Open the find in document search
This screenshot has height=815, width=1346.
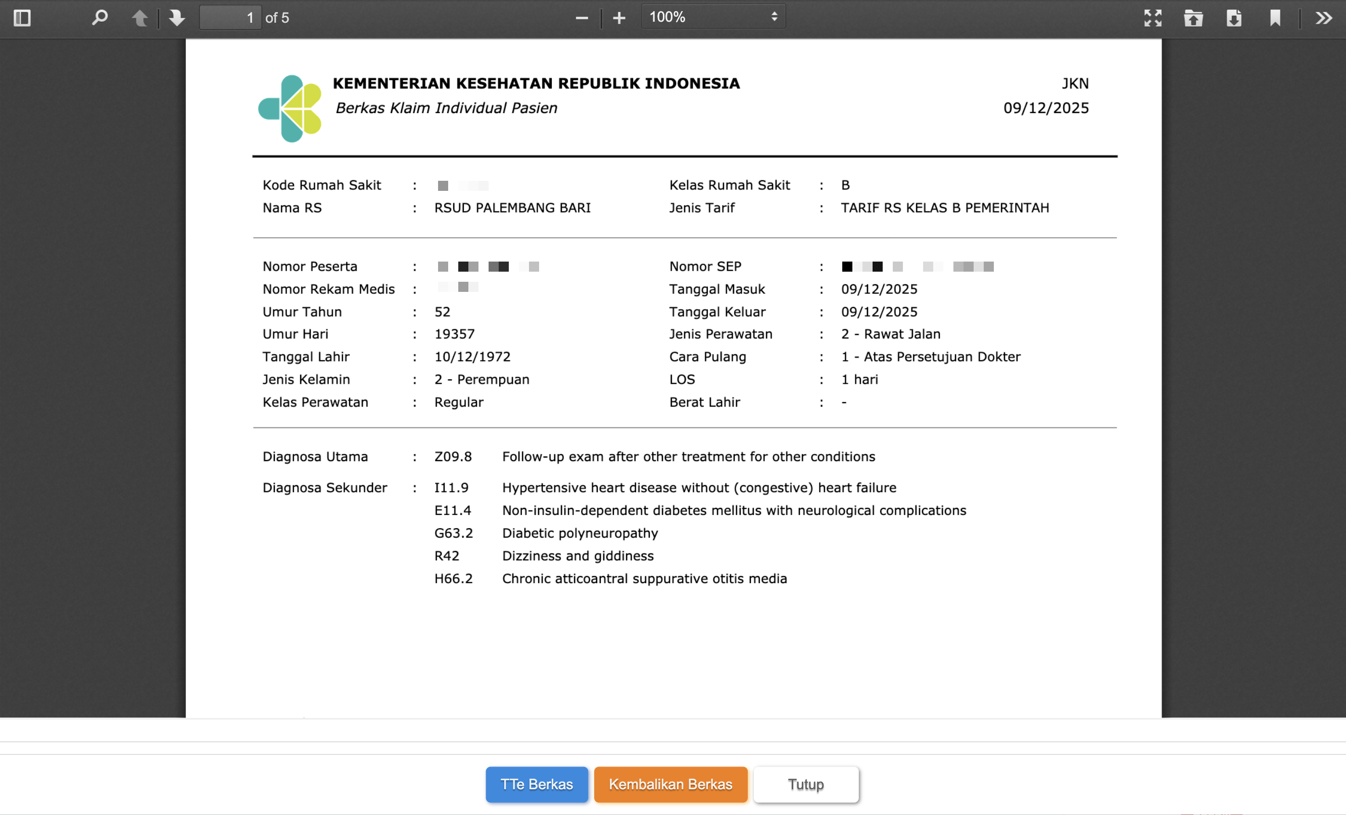click(100, 18)
